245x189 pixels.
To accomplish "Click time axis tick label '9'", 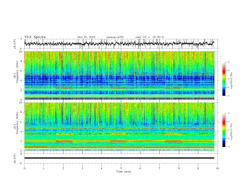I will pyautogui.click(x=198, y=168).
